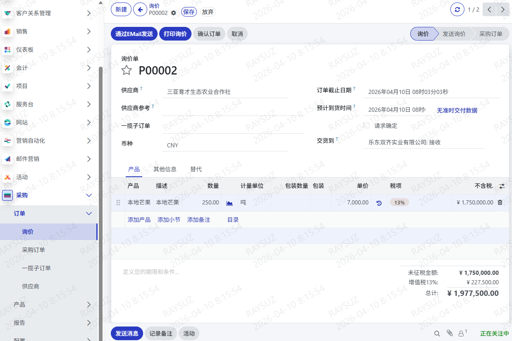Click the drag handle of 本地芒果 row
This screenshot has height=341, width=512.
118,203
